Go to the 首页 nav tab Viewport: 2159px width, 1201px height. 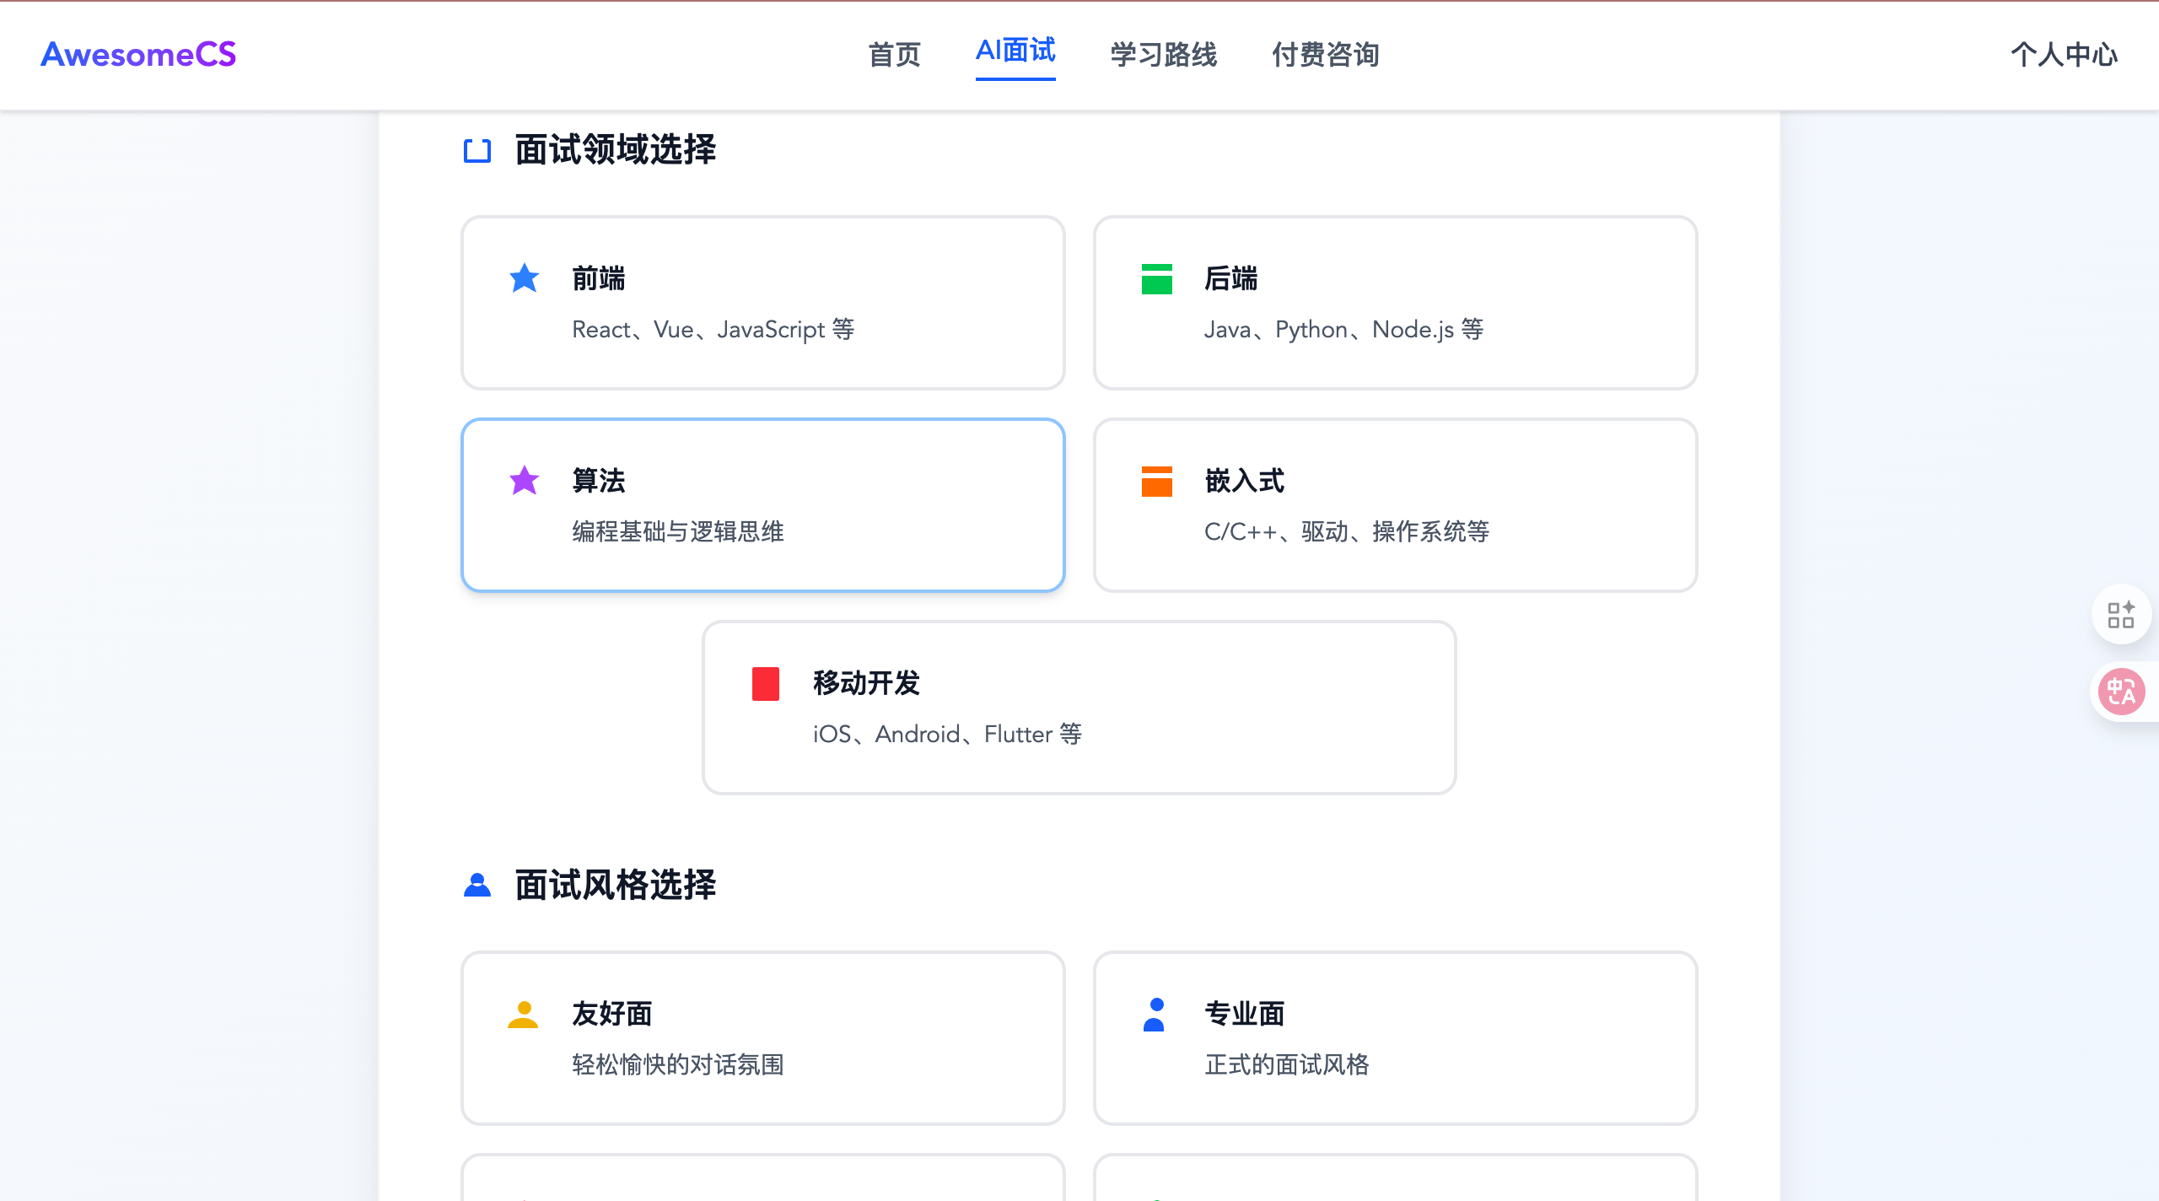pos(894,55)
